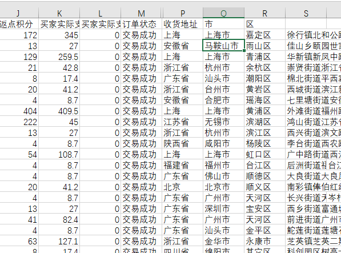
Task: Select cell 咸阳市
Action: (223, 143)
